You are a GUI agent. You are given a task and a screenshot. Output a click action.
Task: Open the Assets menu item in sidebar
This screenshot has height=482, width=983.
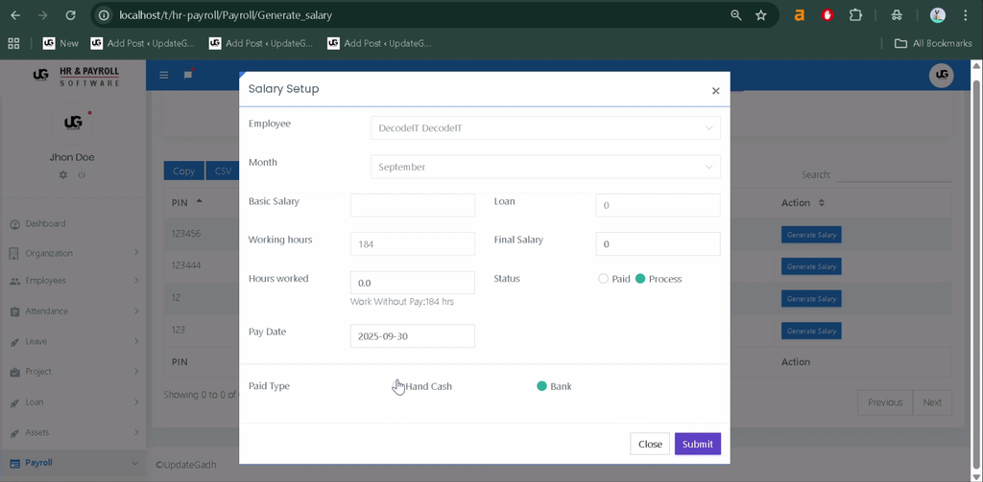point(37,432)
